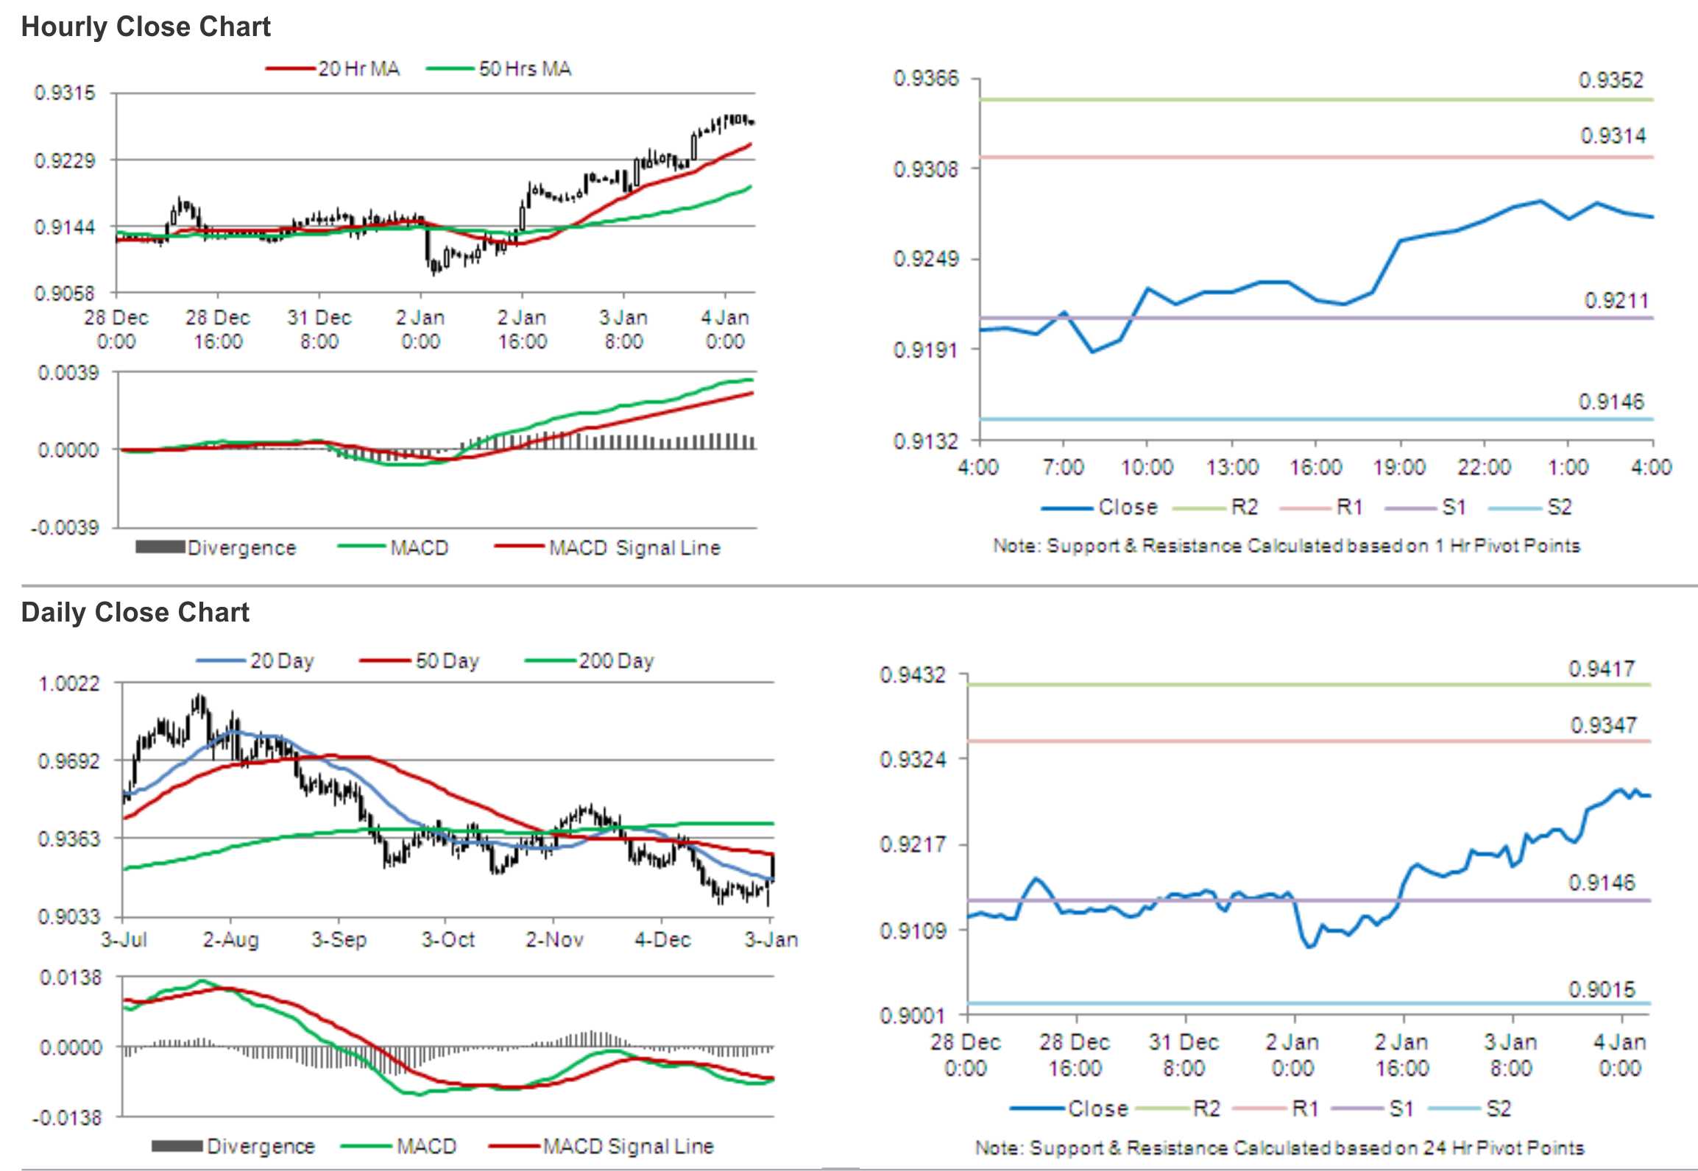
Task: Click the 3-Oct date label
Action: point(448,939)
